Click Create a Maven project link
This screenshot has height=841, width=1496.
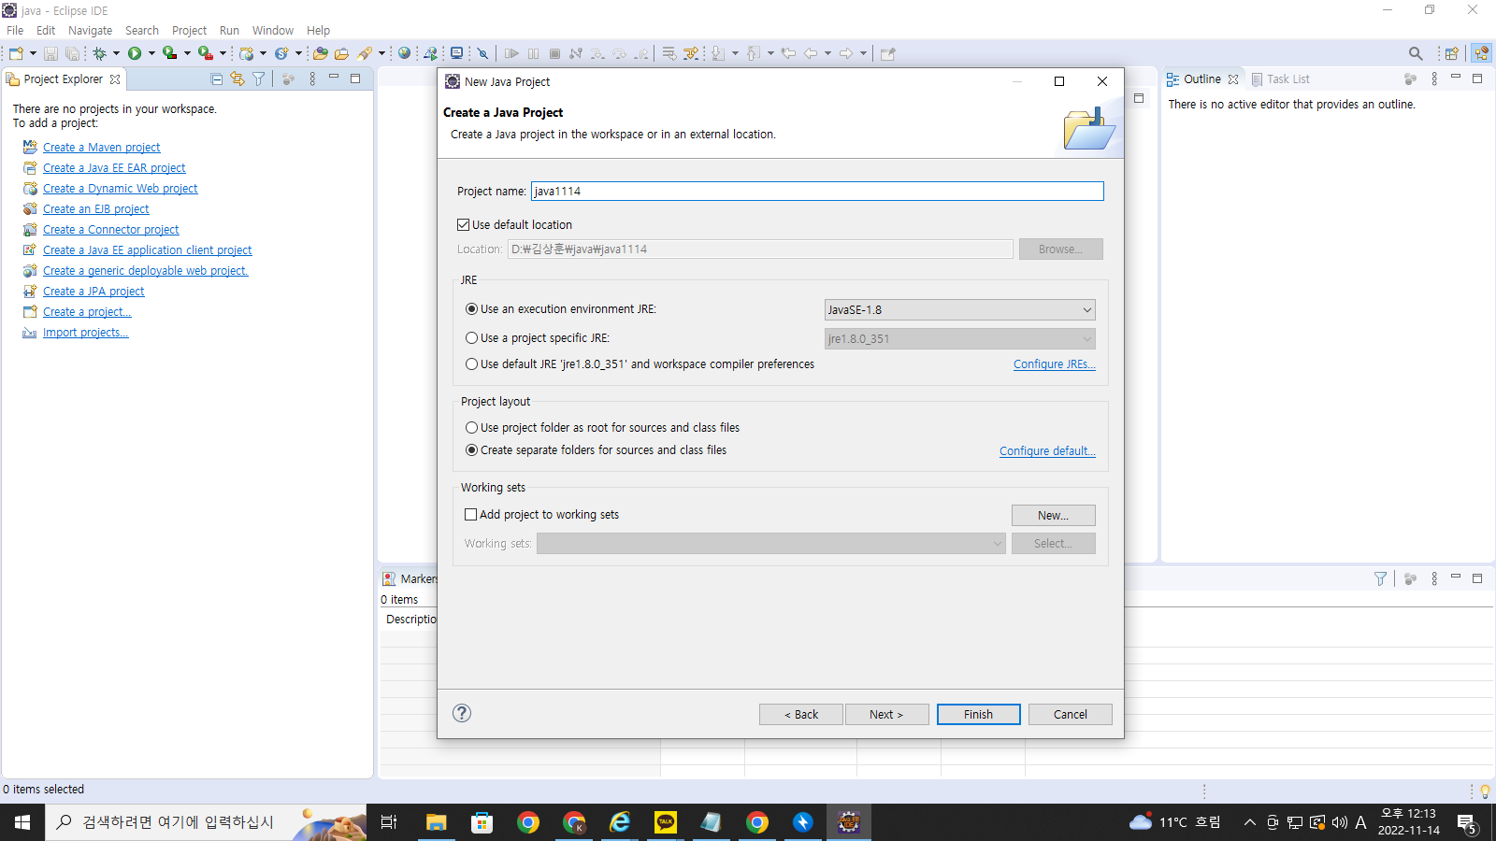(x=101, y=148)
